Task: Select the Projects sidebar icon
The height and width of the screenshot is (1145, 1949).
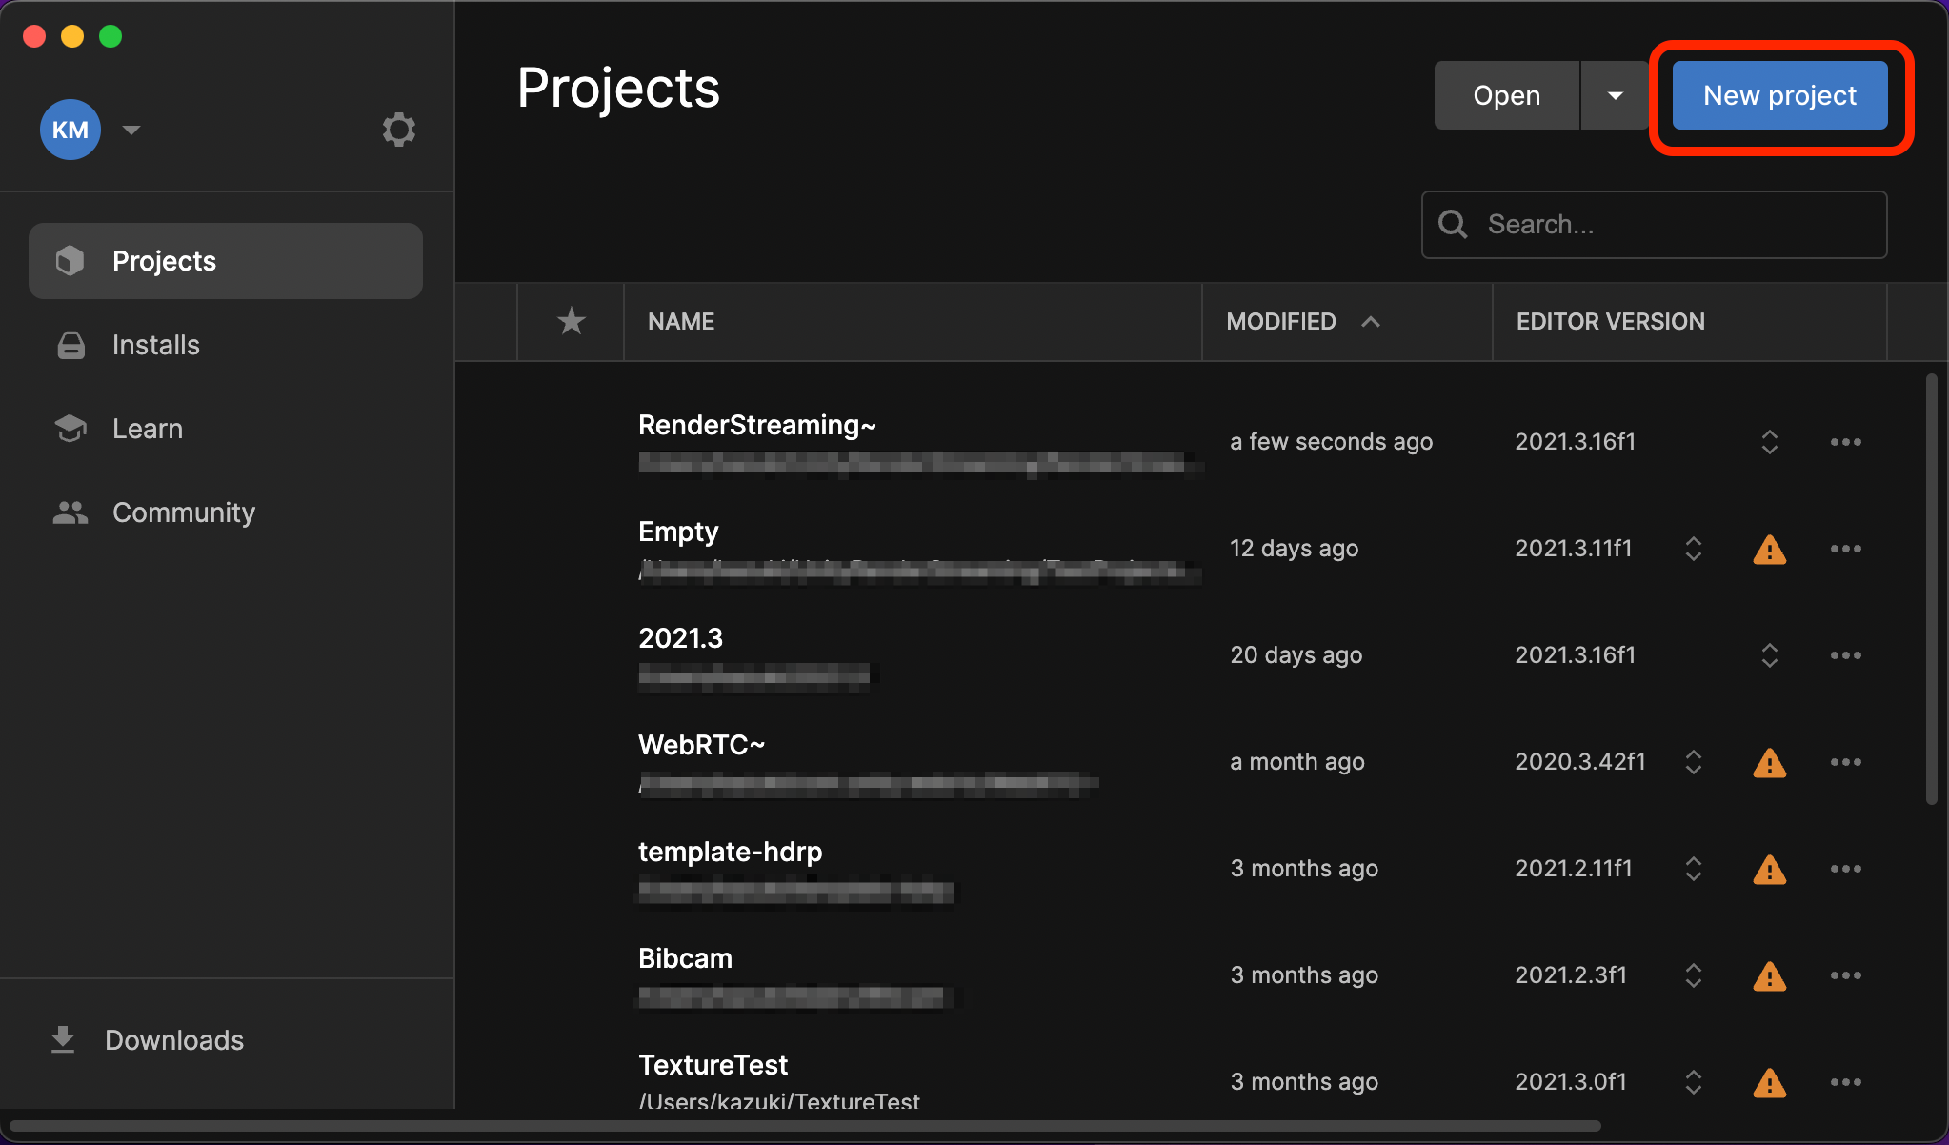Action: coord(70,260)
